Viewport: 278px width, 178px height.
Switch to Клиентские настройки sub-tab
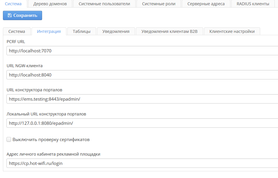(x=232, y=31)
